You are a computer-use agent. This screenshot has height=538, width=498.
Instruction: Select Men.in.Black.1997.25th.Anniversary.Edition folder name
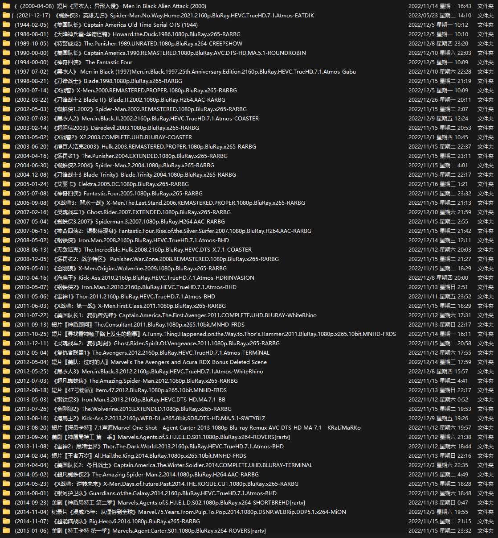(185, 72)
